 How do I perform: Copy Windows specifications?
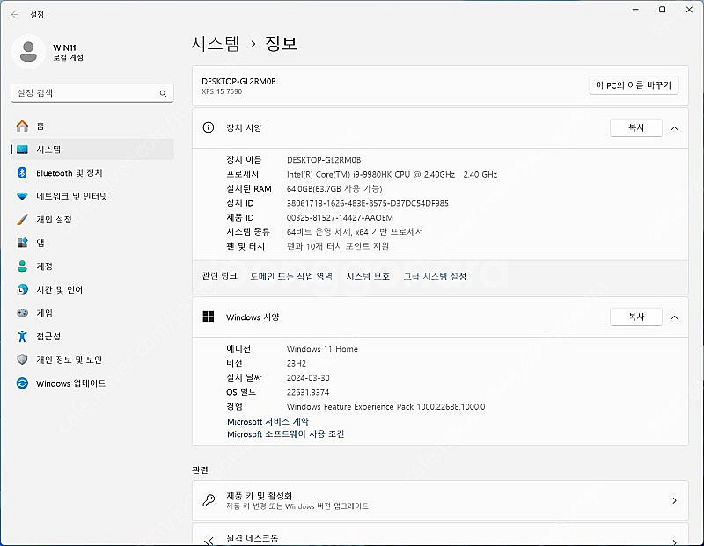tap(635, 317)
